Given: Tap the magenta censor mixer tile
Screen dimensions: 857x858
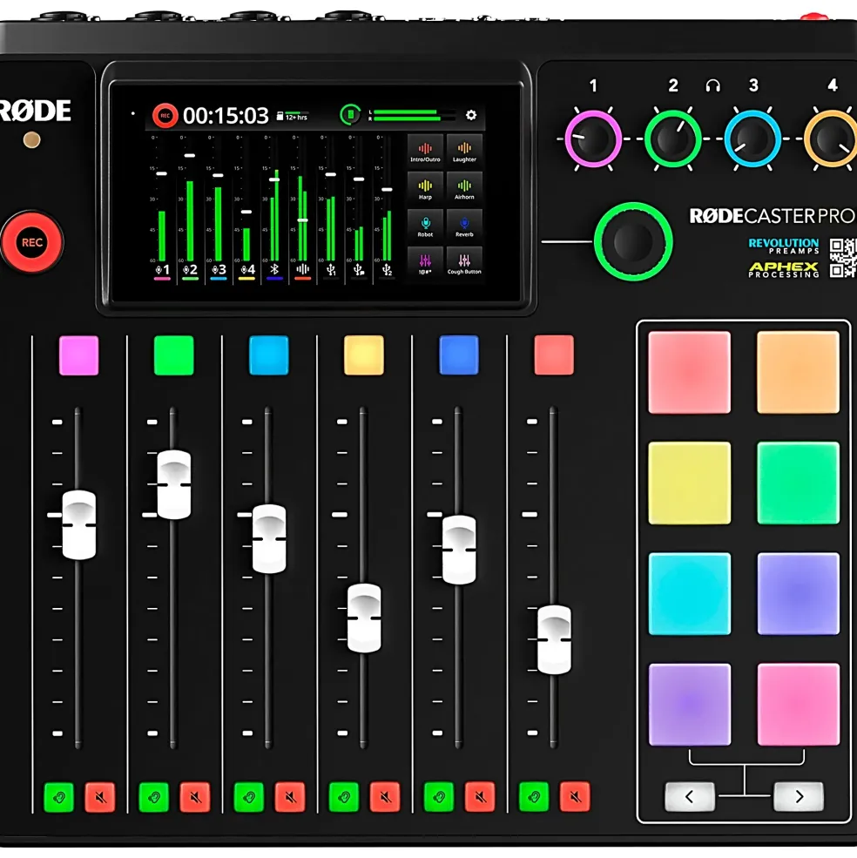Looking at the screenshot, I should tap(425, 262).
